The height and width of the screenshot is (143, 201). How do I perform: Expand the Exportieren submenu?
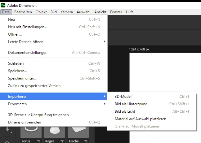(x=54, y=104)
